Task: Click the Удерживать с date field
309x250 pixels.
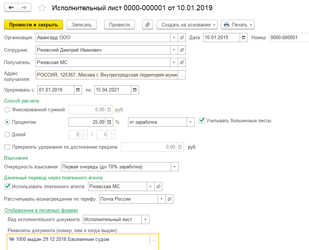Action: click(x=56, y=90)
